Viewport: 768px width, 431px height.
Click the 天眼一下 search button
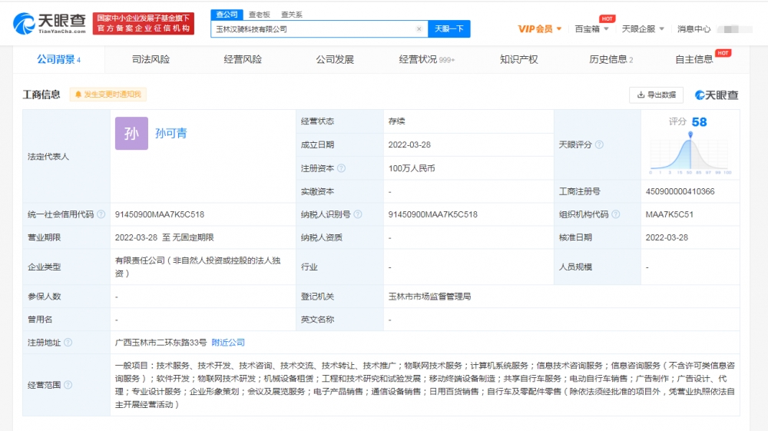pyautogui.click(x=449, y=29)
